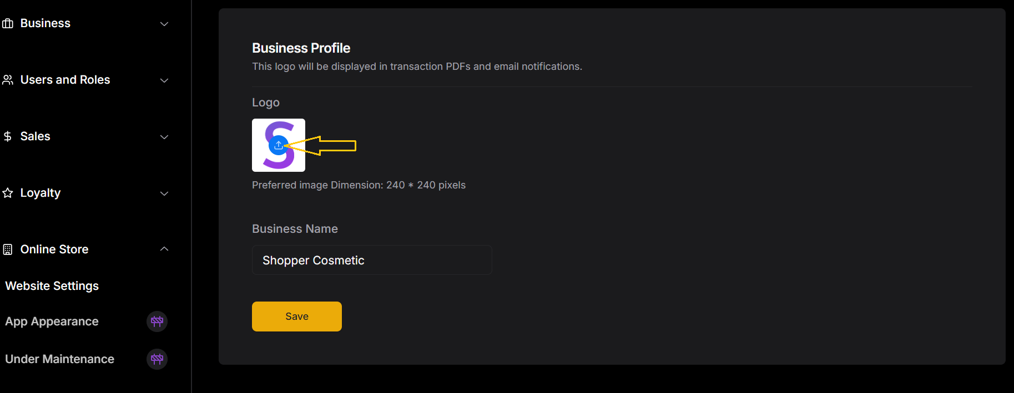Click the Sales menu label
Image resolution: width=1014 pixels, height=393 pixels.
[36, 136]
